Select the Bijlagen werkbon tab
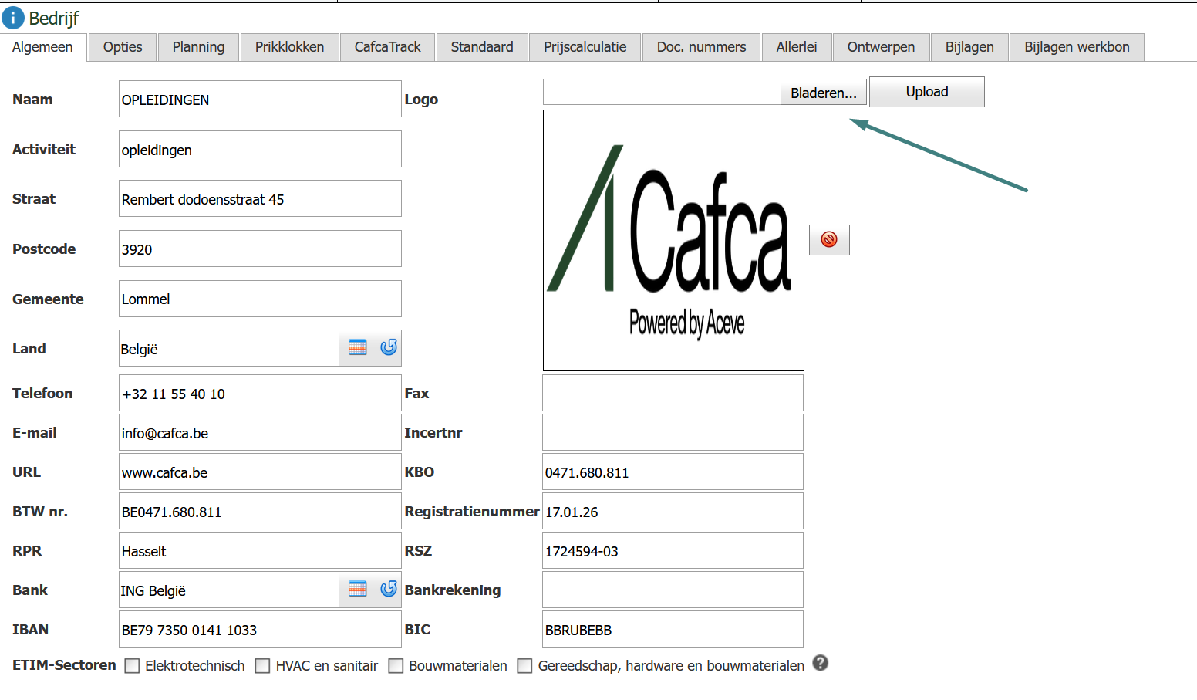 [1077, 47]
